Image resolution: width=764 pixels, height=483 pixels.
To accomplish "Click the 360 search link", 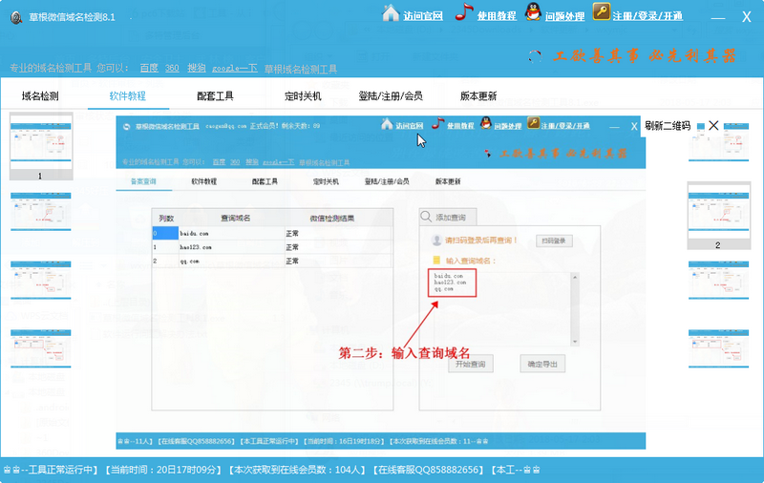I will click(x=172, y=68).
